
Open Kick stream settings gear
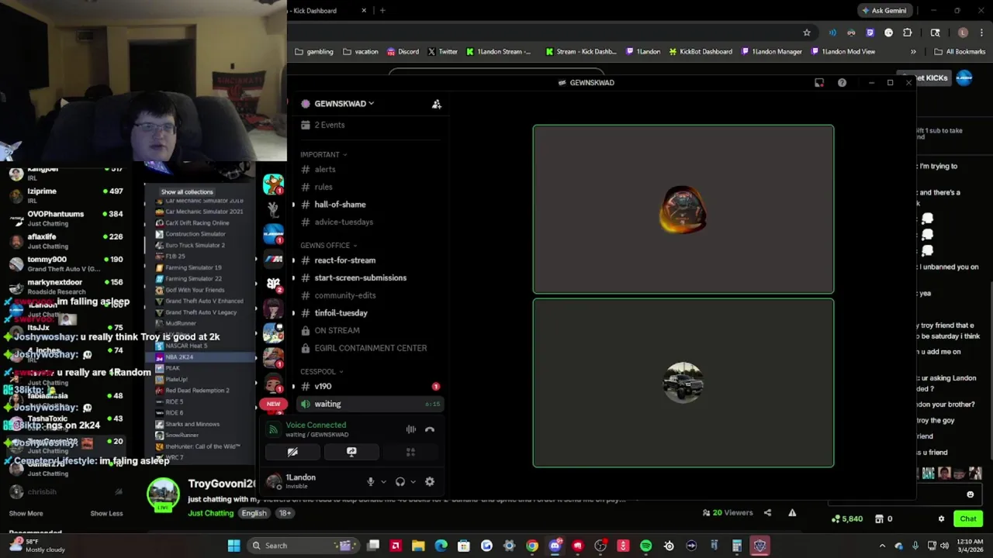[941, 519]
